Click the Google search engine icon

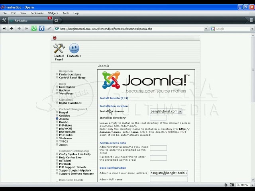point(212,29)
